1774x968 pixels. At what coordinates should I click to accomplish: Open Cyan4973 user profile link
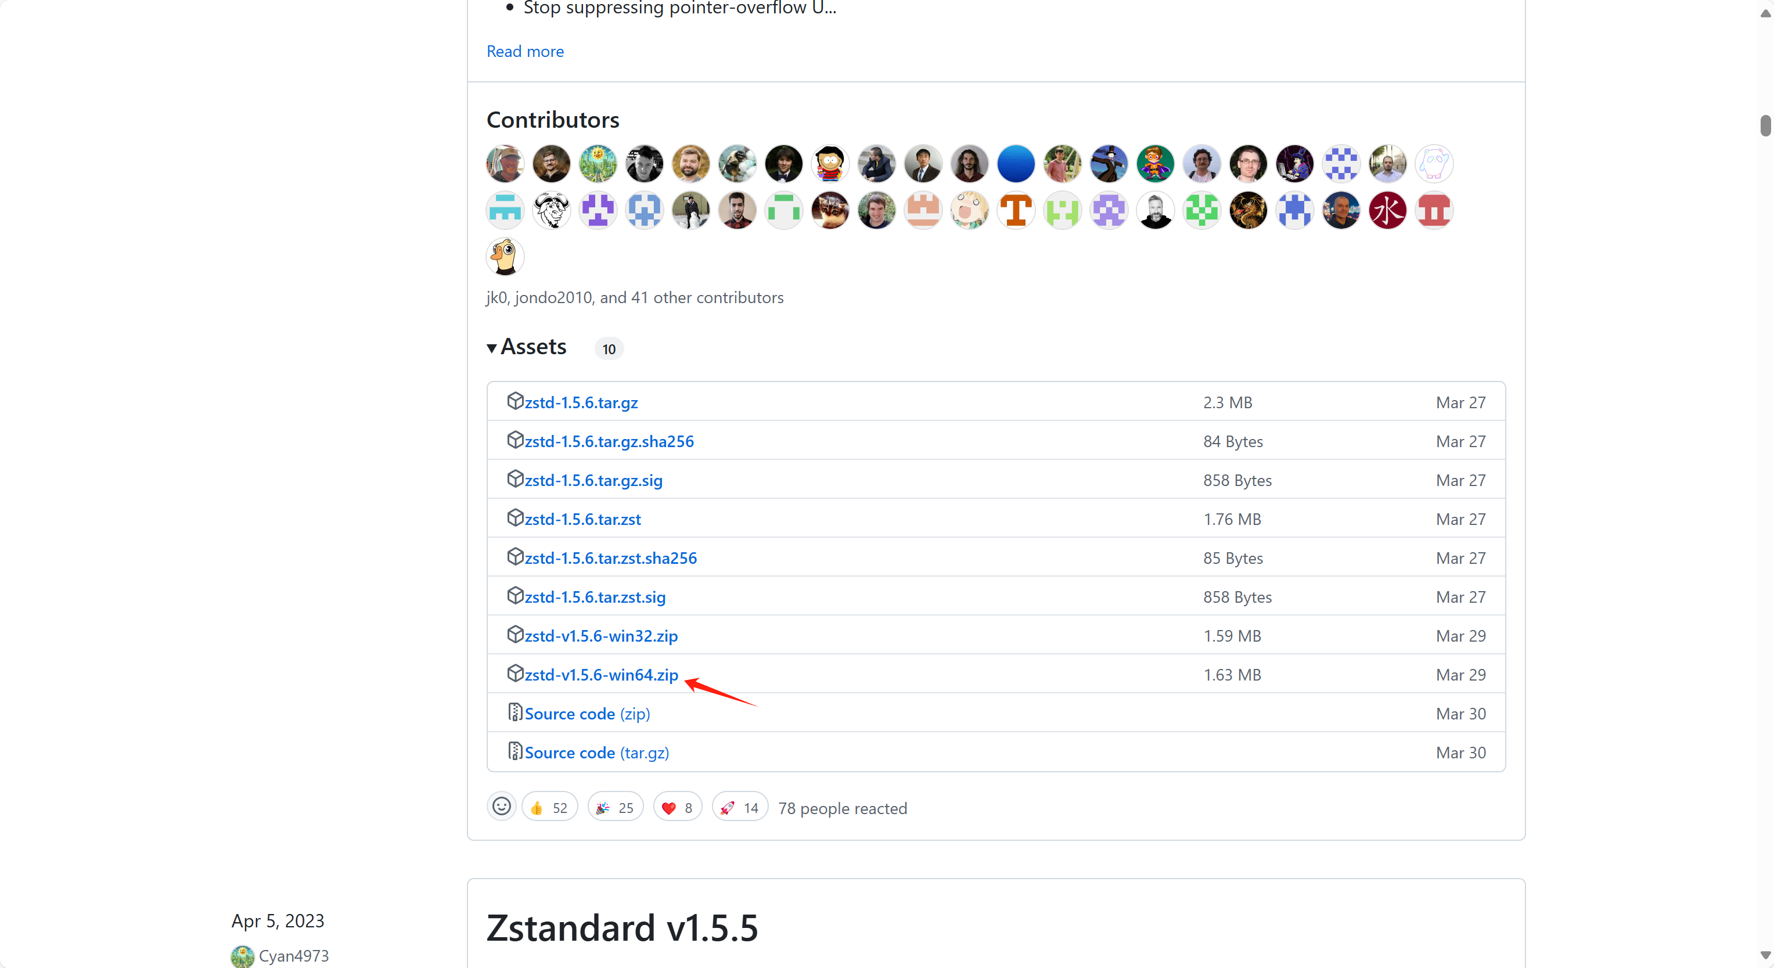click(x=293, y=956)
